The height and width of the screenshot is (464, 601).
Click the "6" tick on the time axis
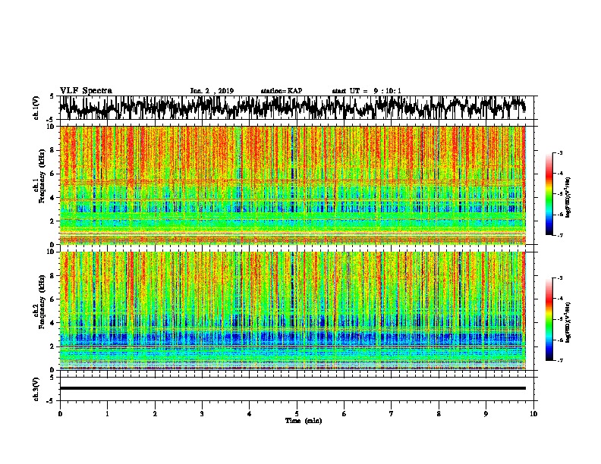click(x=345, y=414)
